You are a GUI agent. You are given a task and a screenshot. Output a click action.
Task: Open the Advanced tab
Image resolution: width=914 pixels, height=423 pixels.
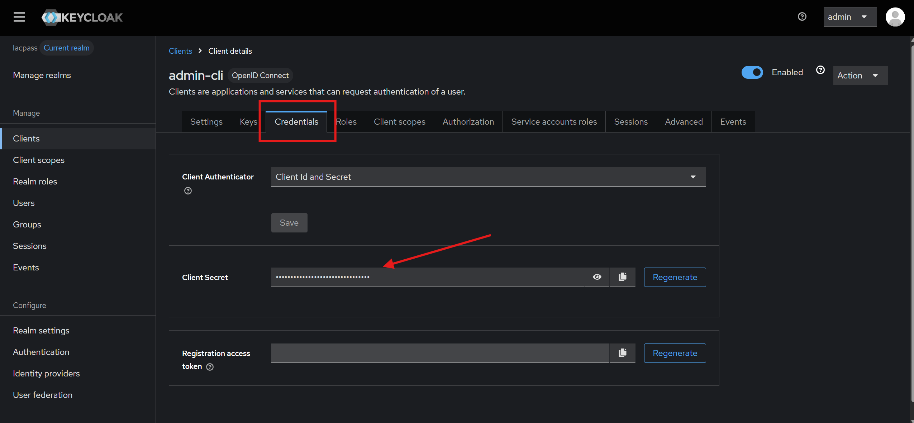[684, 122]
